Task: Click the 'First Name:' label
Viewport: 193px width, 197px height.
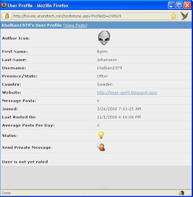Action: click(15, 52)
